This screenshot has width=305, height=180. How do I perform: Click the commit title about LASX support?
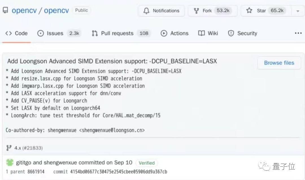click(112, 61)
